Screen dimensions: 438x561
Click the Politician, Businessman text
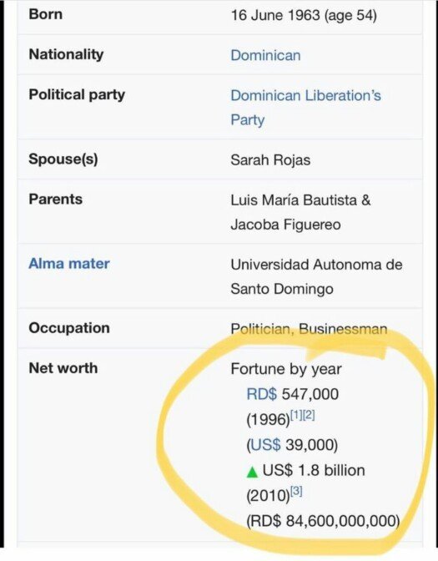click(309, 329)
